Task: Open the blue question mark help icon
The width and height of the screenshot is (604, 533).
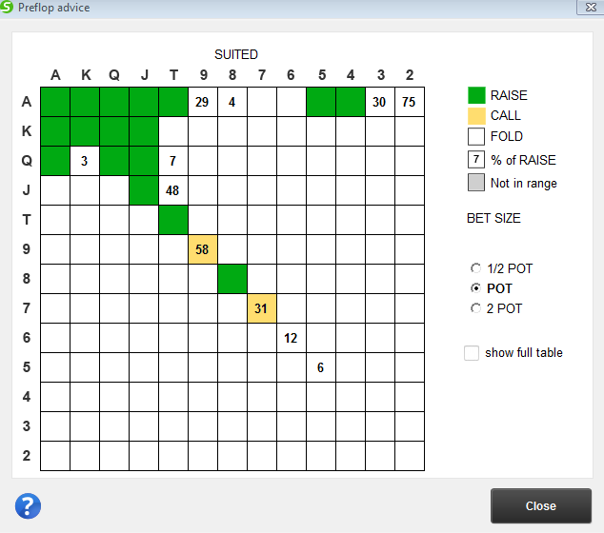Action: tap(28, 505)
